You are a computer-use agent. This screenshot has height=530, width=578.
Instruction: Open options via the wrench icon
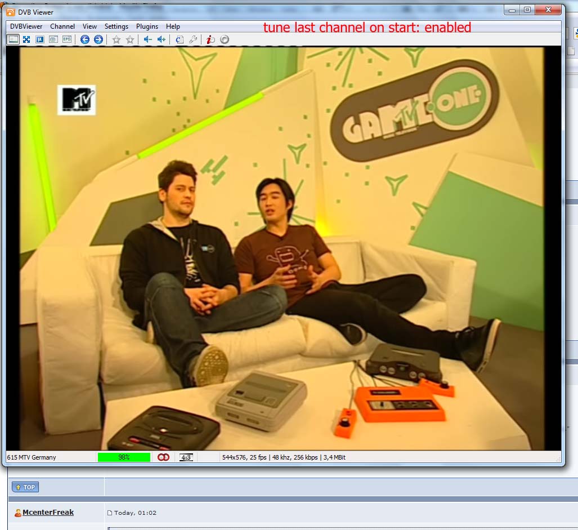tap(193, 39)
